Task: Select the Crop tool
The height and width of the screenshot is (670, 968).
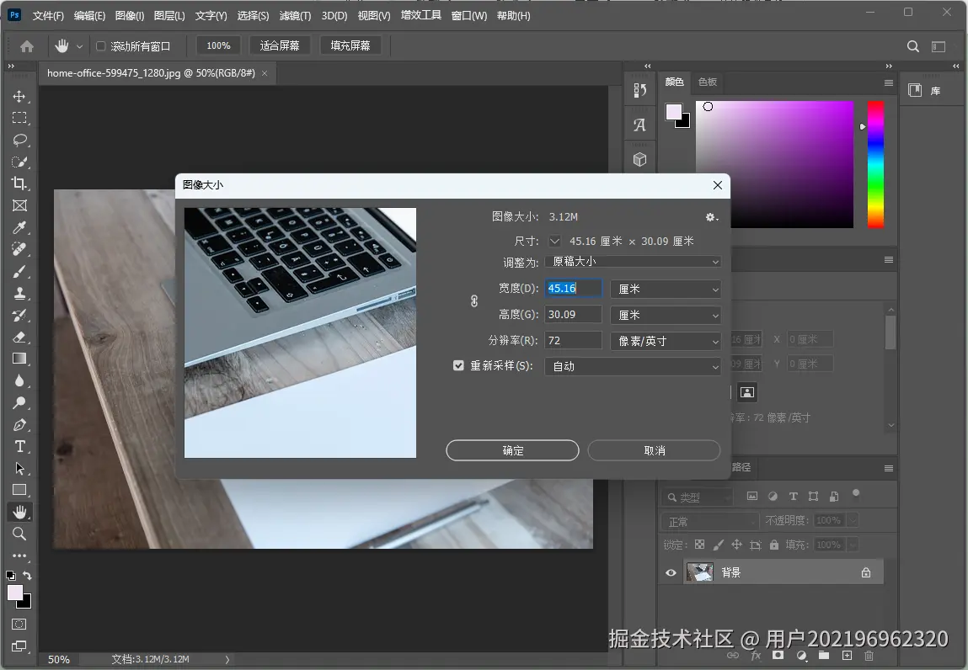Action: 19,183
